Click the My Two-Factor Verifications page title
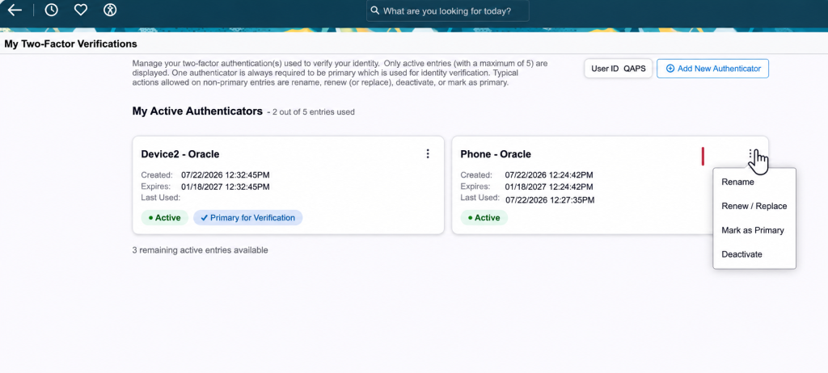The height and width of the screenshot is (373, 828). [71, 44]
